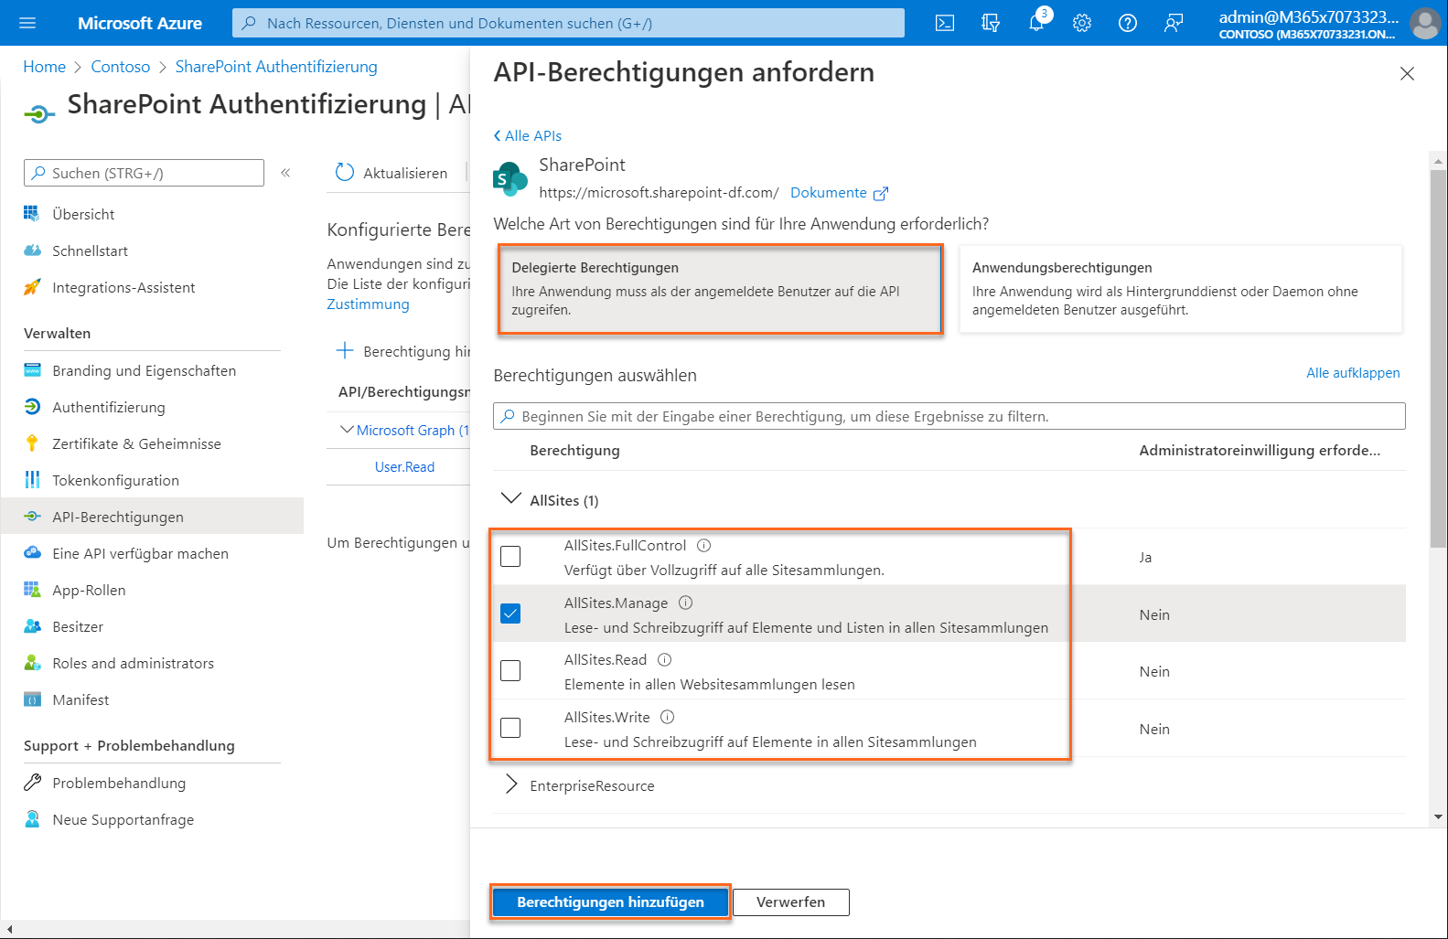Open the User.Read permission link

tap(404, 466)
